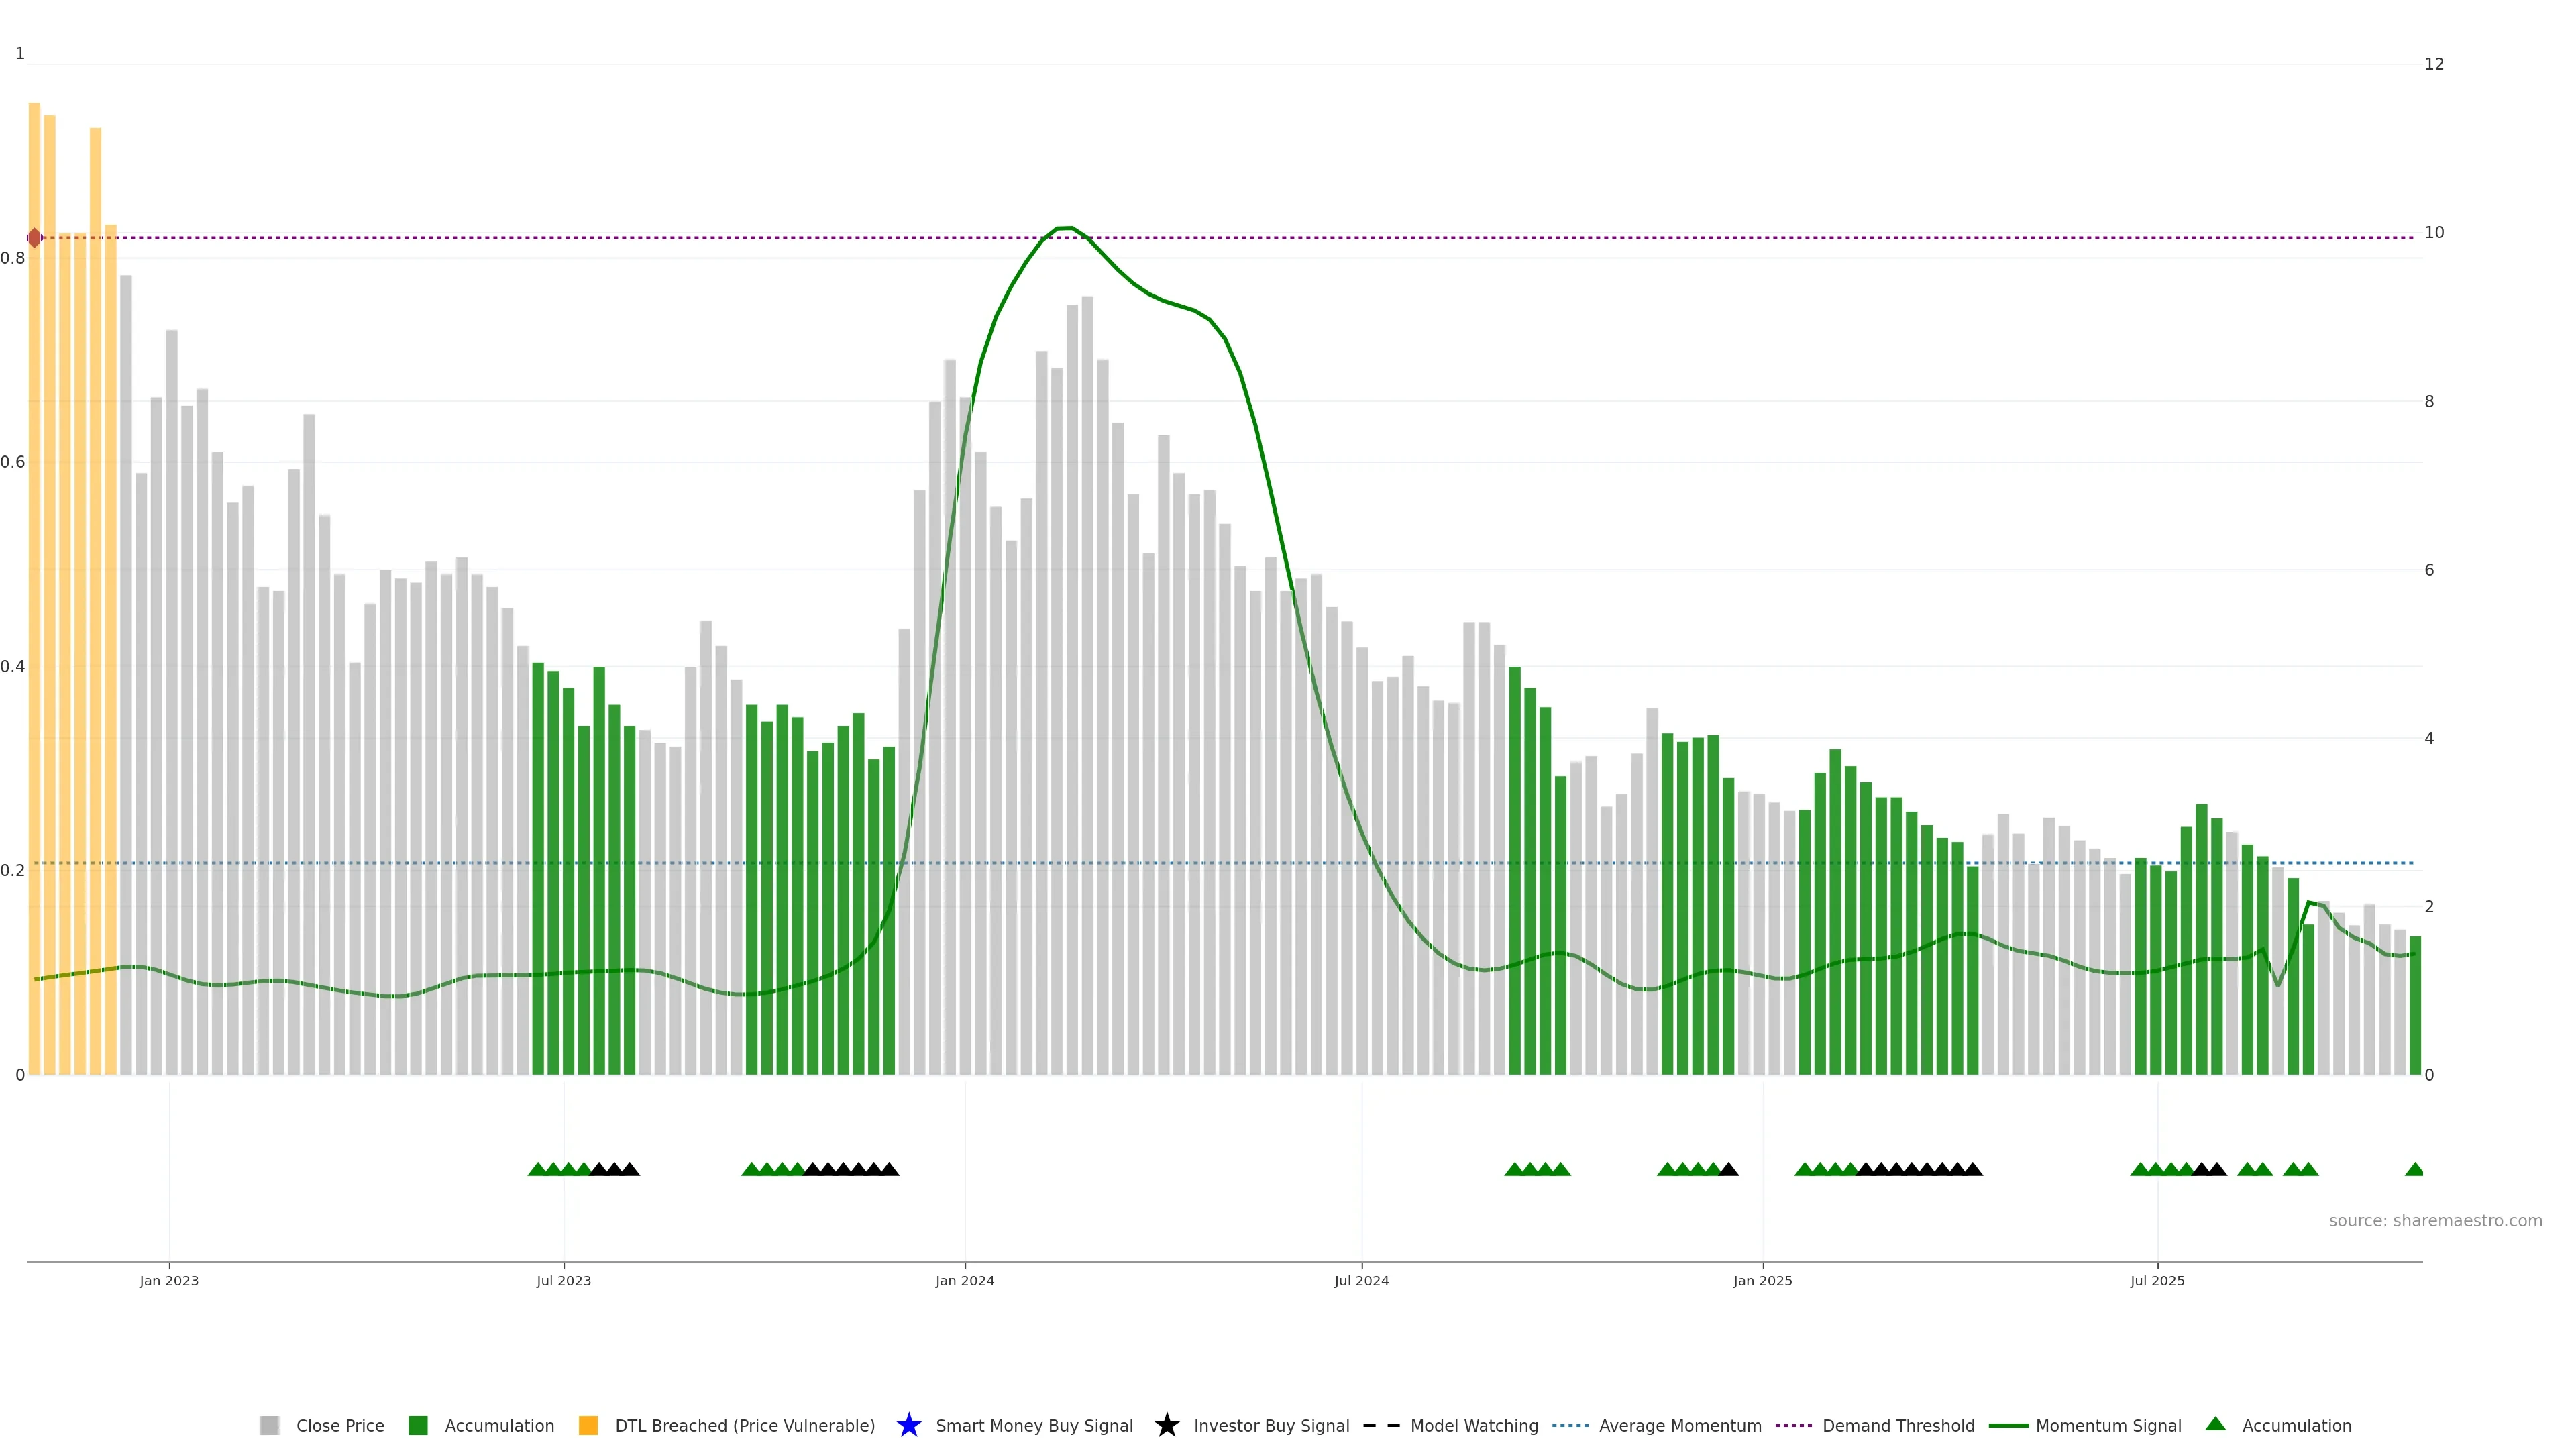Toggle visibility of Demand Threshold label
The height and width of the screenshot is (1449, 2576).
point(1898,1425)
